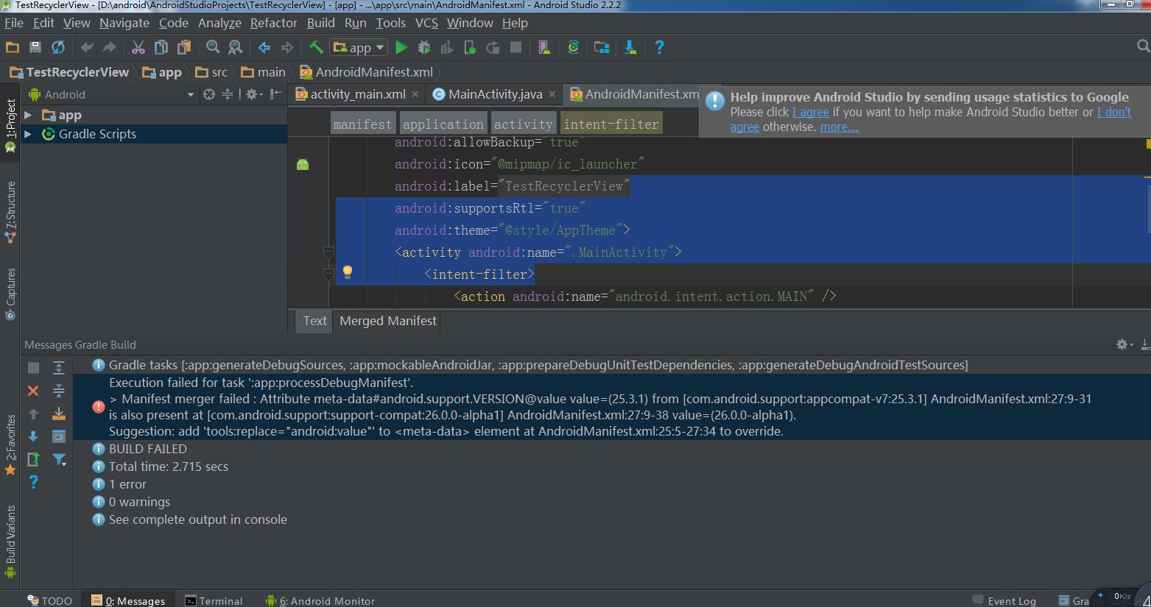Image resolution: width=1151 pixels, height=607 pixels.
Task: Open Replace with the magnifier-A icon
Action: click(x=236, y=48)
